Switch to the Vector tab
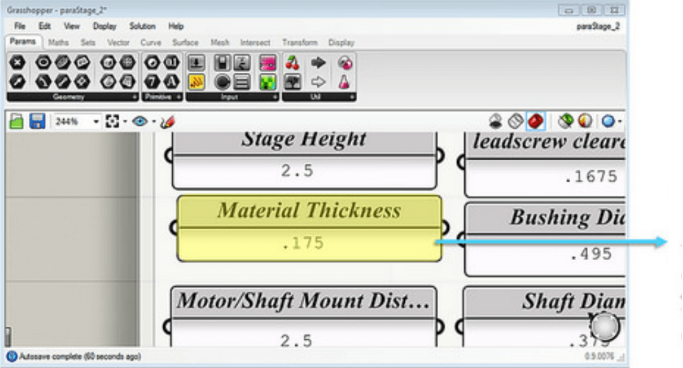 [x=118, y=43]
